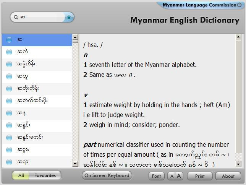The height and width of the screenshot is (185, 246).
Task: Select the ဆခွဲကိန်း word in list
Action: pos(37,64)
